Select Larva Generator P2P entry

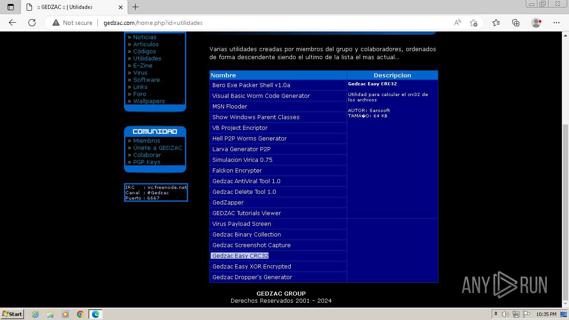tap(278, 149)
